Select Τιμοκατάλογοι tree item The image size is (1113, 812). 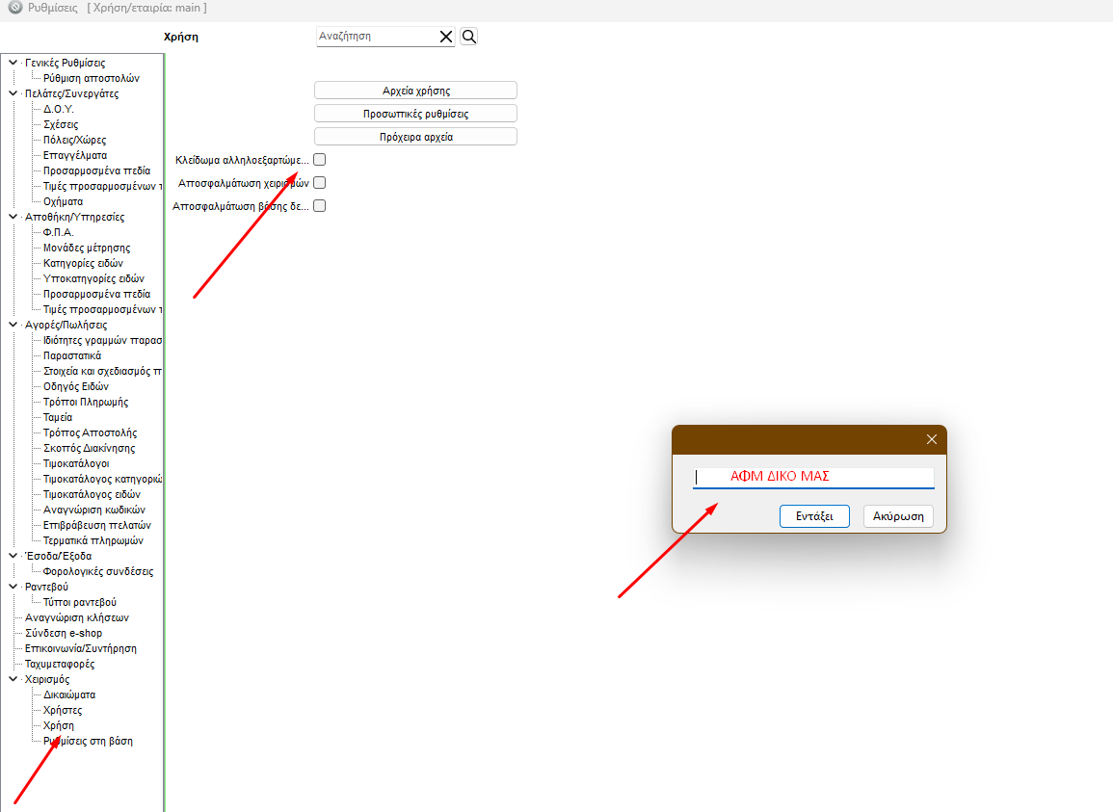click(x=76, y=463)
